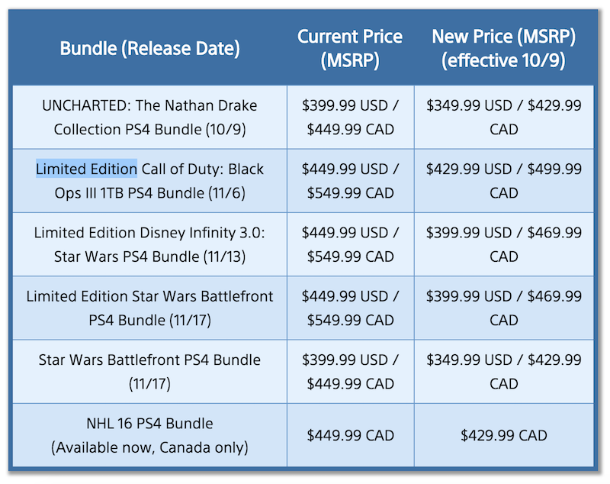The height and width of the screenshot is (484, 610).
Task: Click the Disney Infinity bundle current price
Action: 350,244
